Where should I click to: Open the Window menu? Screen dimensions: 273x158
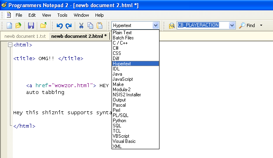coord(81,15)
